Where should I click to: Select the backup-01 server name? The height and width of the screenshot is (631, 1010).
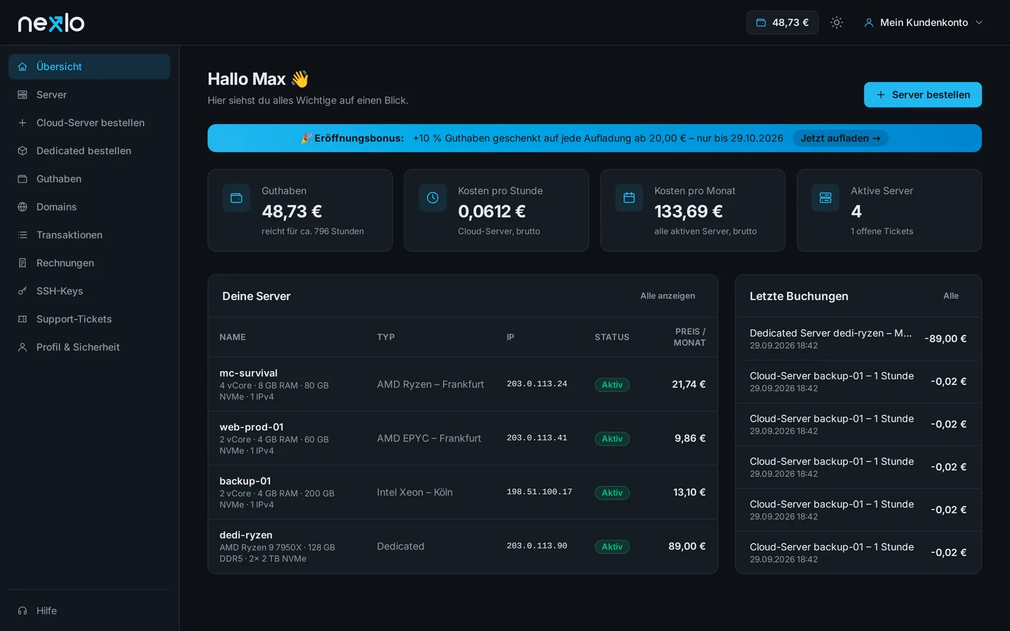coord(245,481)
